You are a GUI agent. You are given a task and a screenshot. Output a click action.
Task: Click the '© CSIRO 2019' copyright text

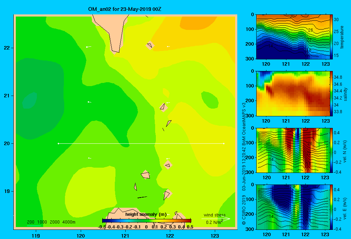point(244,210)
